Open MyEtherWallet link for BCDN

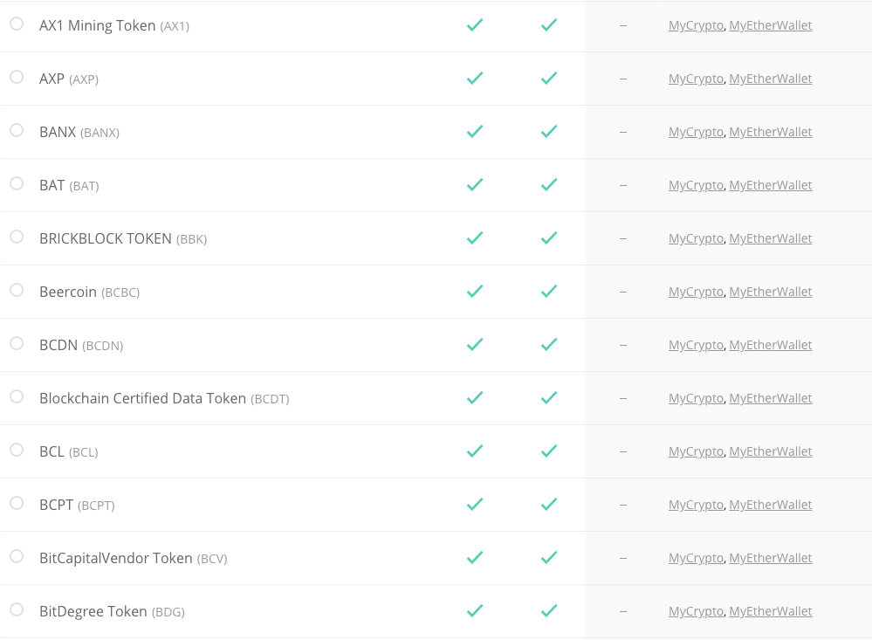pyautogui.click(x=770, y=345)
